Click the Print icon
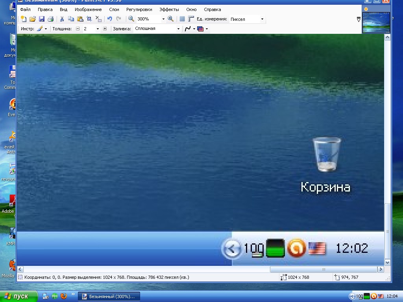 click(x=50, y=19)
